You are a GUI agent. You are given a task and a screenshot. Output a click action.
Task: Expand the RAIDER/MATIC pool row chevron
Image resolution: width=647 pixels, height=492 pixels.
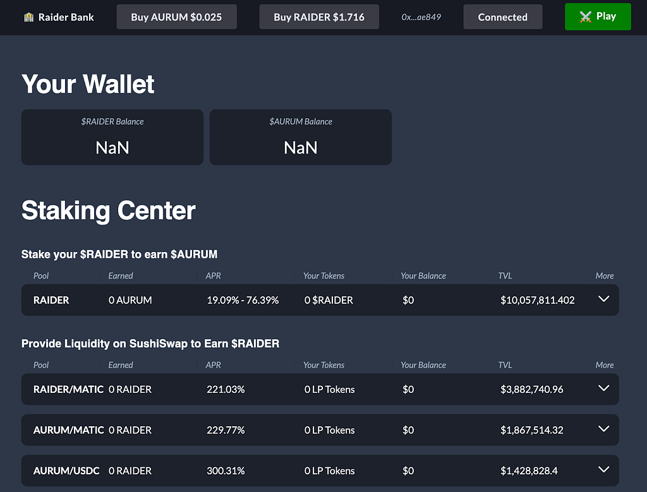point(603,388)
